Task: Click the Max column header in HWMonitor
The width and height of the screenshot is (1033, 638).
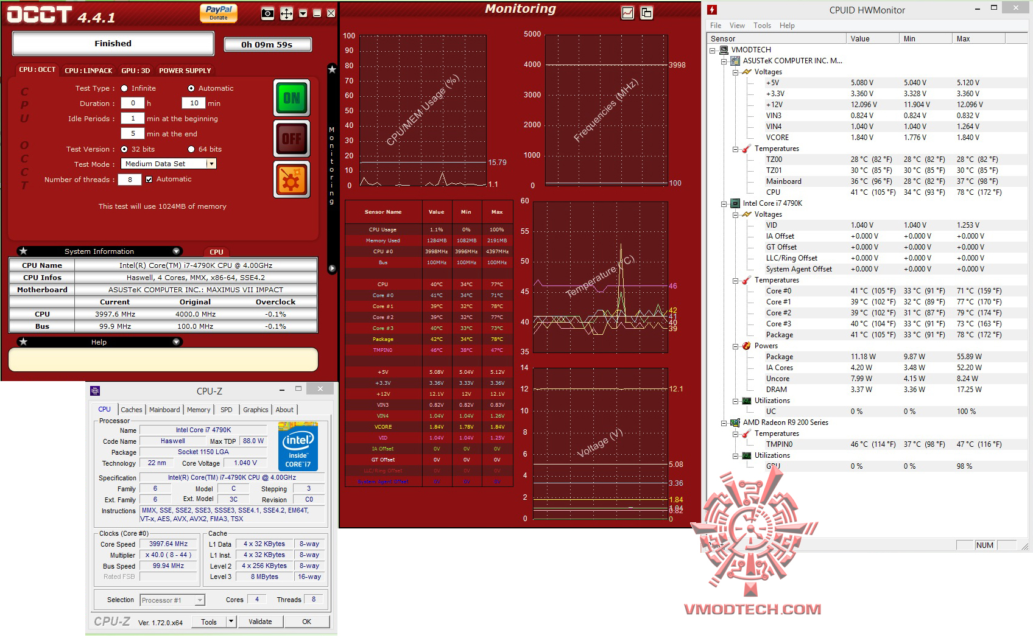Action: click(978, 39)
